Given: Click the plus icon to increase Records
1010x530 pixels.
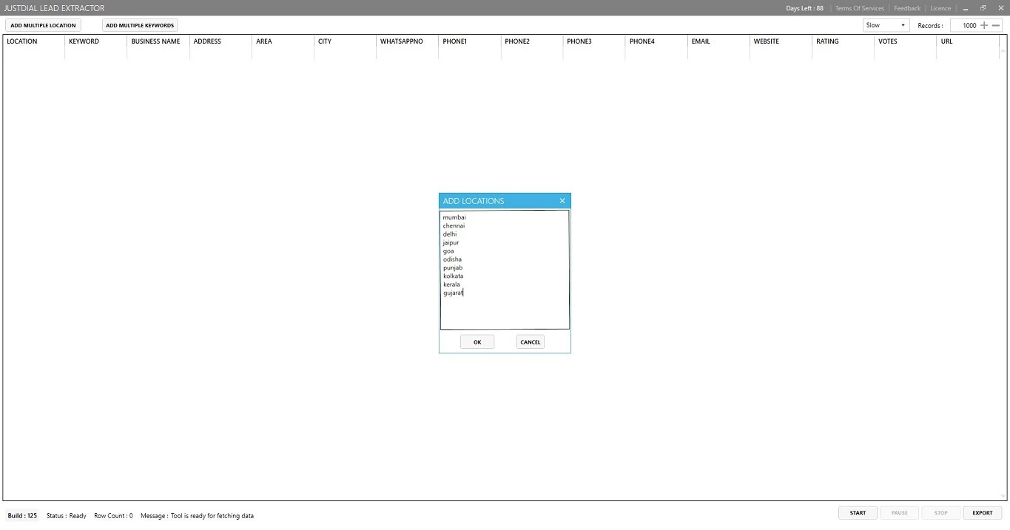Looking at the screenshot, I should point(984,25).
